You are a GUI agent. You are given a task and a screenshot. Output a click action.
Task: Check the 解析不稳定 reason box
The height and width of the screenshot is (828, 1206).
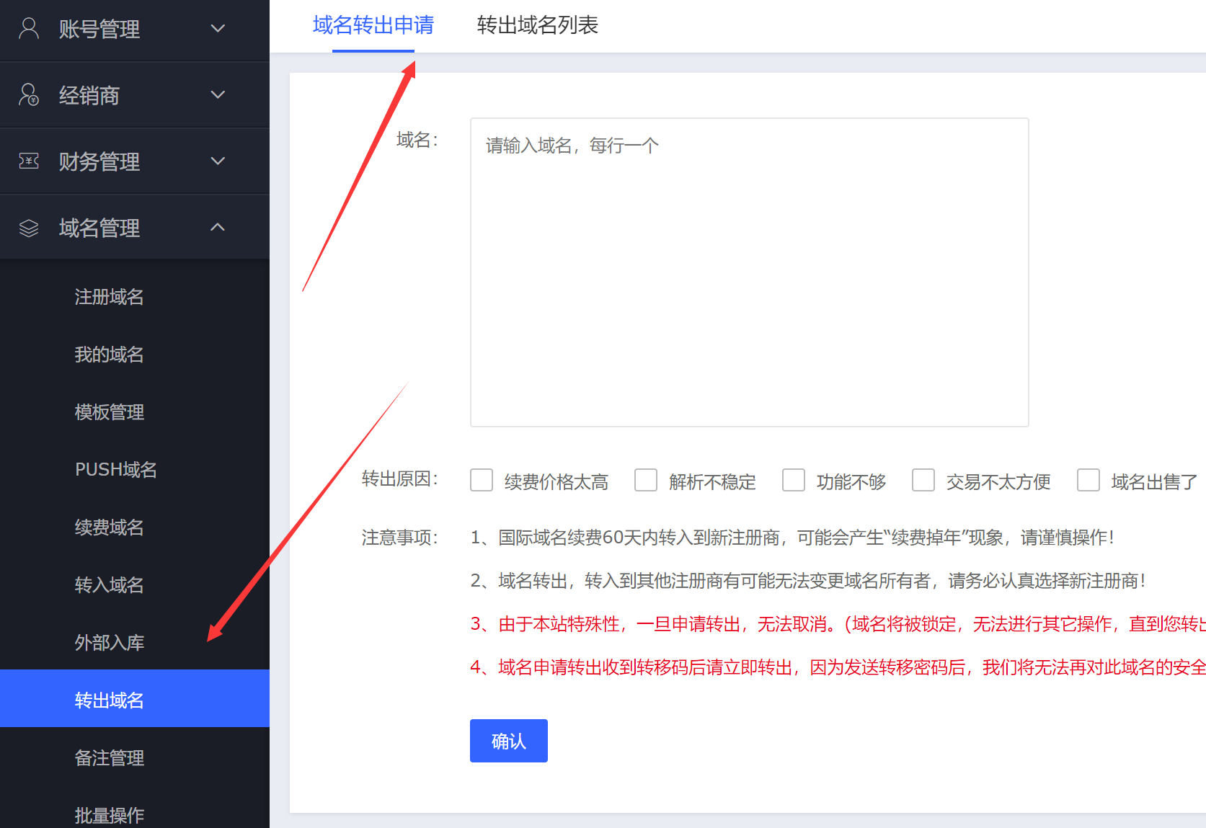tap(646, 481)
